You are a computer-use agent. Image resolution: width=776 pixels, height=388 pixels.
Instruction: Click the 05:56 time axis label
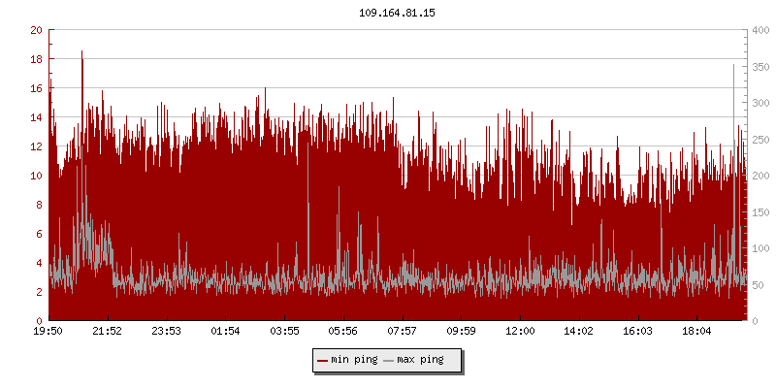click(343, 331)
